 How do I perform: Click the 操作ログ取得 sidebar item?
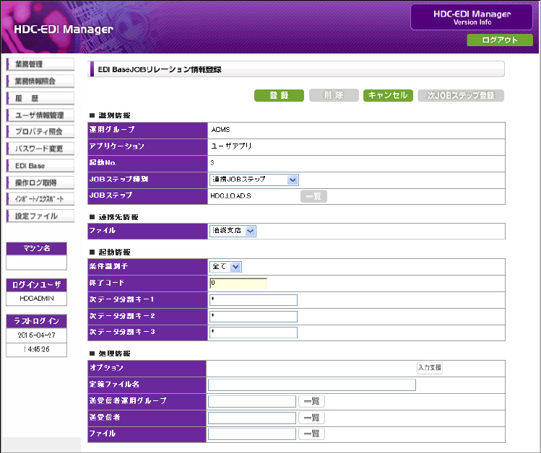pos(40,182)
